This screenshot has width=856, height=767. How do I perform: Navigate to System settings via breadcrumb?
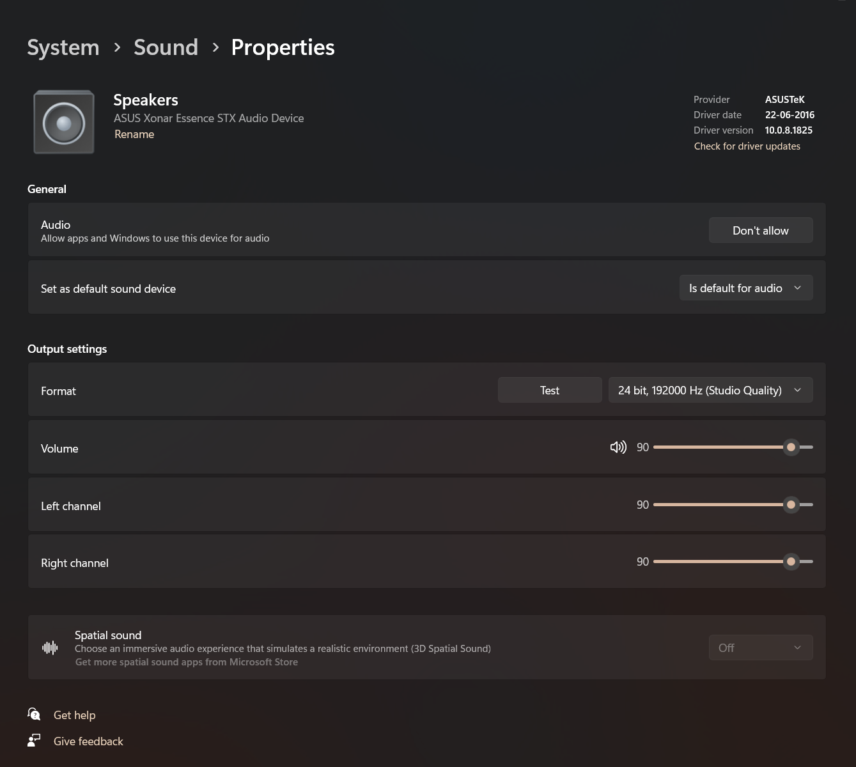63,47
